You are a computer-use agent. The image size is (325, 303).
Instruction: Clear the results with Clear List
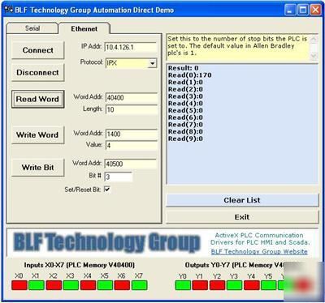pyautogui.click(x=242, y=200)
